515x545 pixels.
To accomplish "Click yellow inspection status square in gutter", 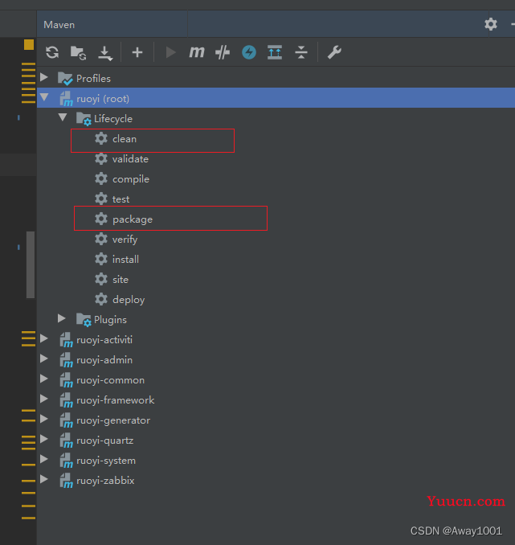I will (29, 44).
